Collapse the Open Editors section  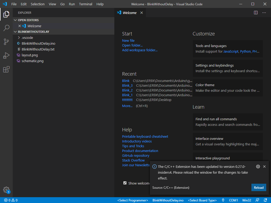click(15, 20)
